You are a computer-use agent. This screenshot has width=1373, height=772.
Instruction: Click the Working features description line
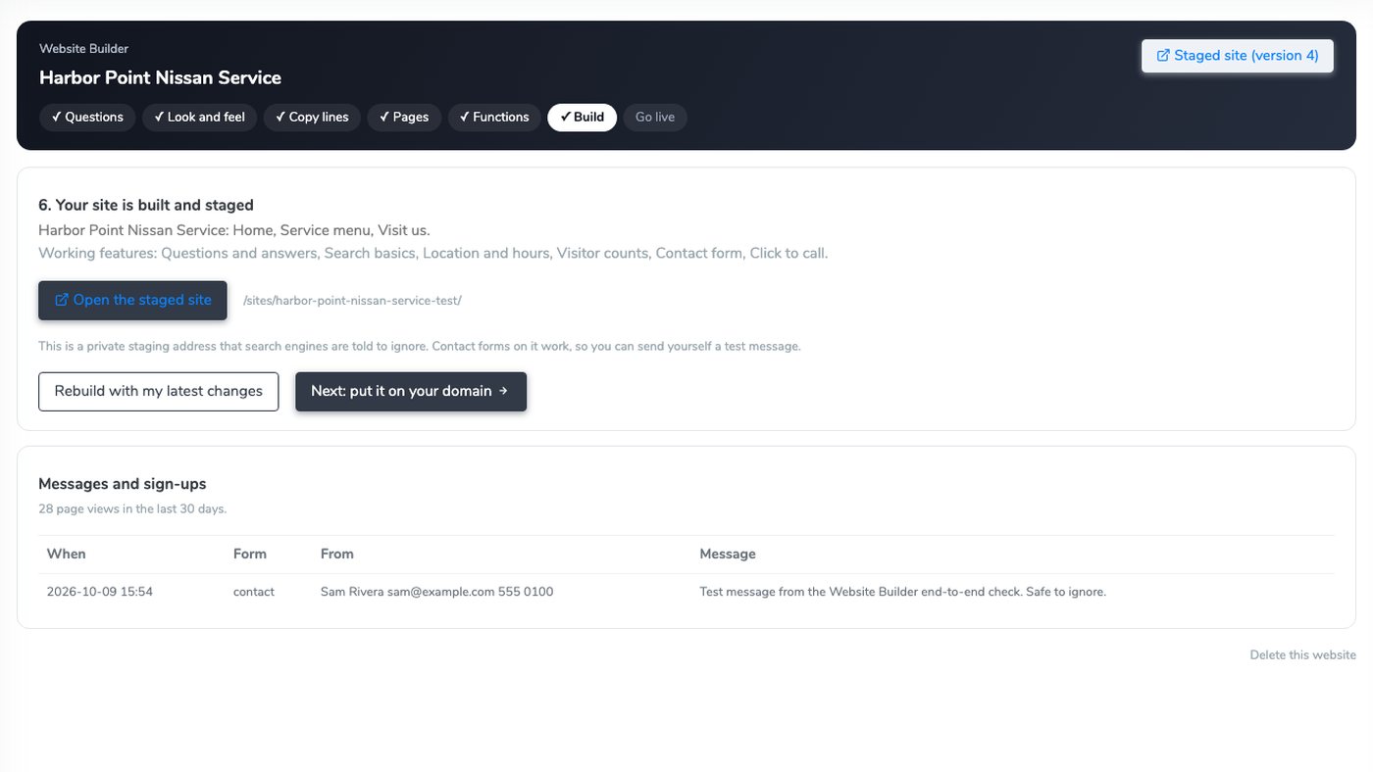click(433, 254)
